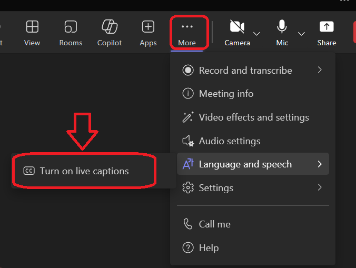Open Record and transcribe submenu
The height and width of the screenshot is (268, 356).
[x=253, y=71]
